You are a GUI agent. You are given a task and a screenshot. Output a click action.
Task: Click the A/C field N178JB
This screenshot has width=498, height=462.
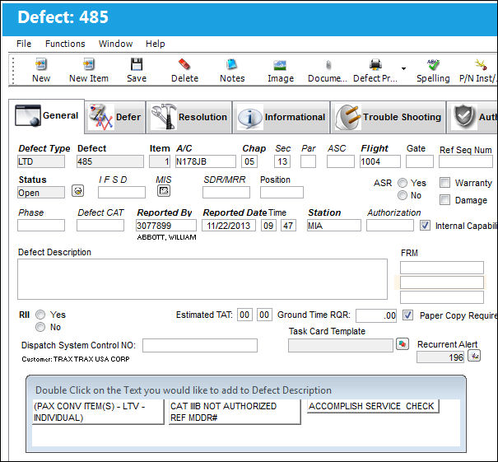(206, 161)
